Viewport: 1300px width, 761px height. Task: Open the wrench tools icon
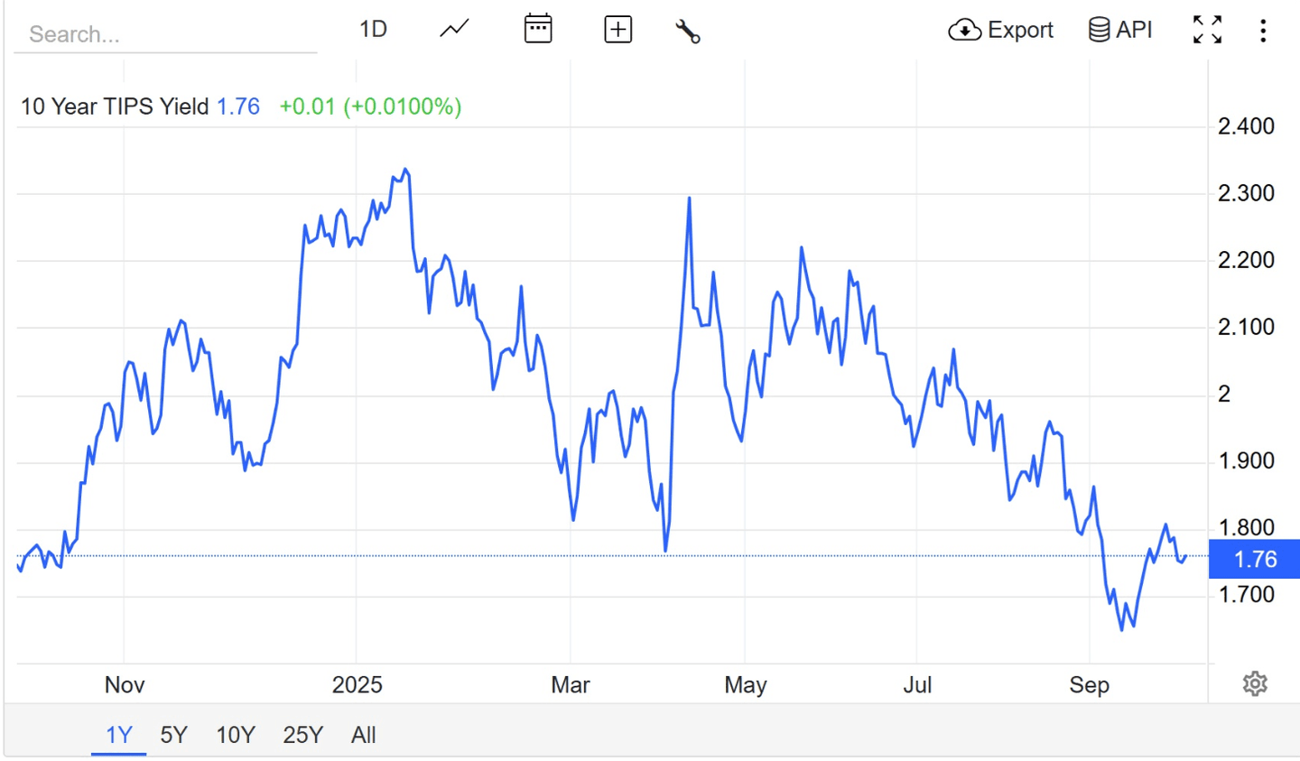click(x=688, y=32)
